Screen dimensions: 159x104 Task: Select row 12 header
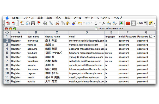click(7, 81)
